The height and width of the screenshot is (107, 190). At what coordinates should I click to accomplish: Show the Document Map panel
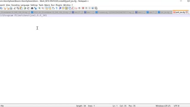pyautogui.click(x=66, y=8)
